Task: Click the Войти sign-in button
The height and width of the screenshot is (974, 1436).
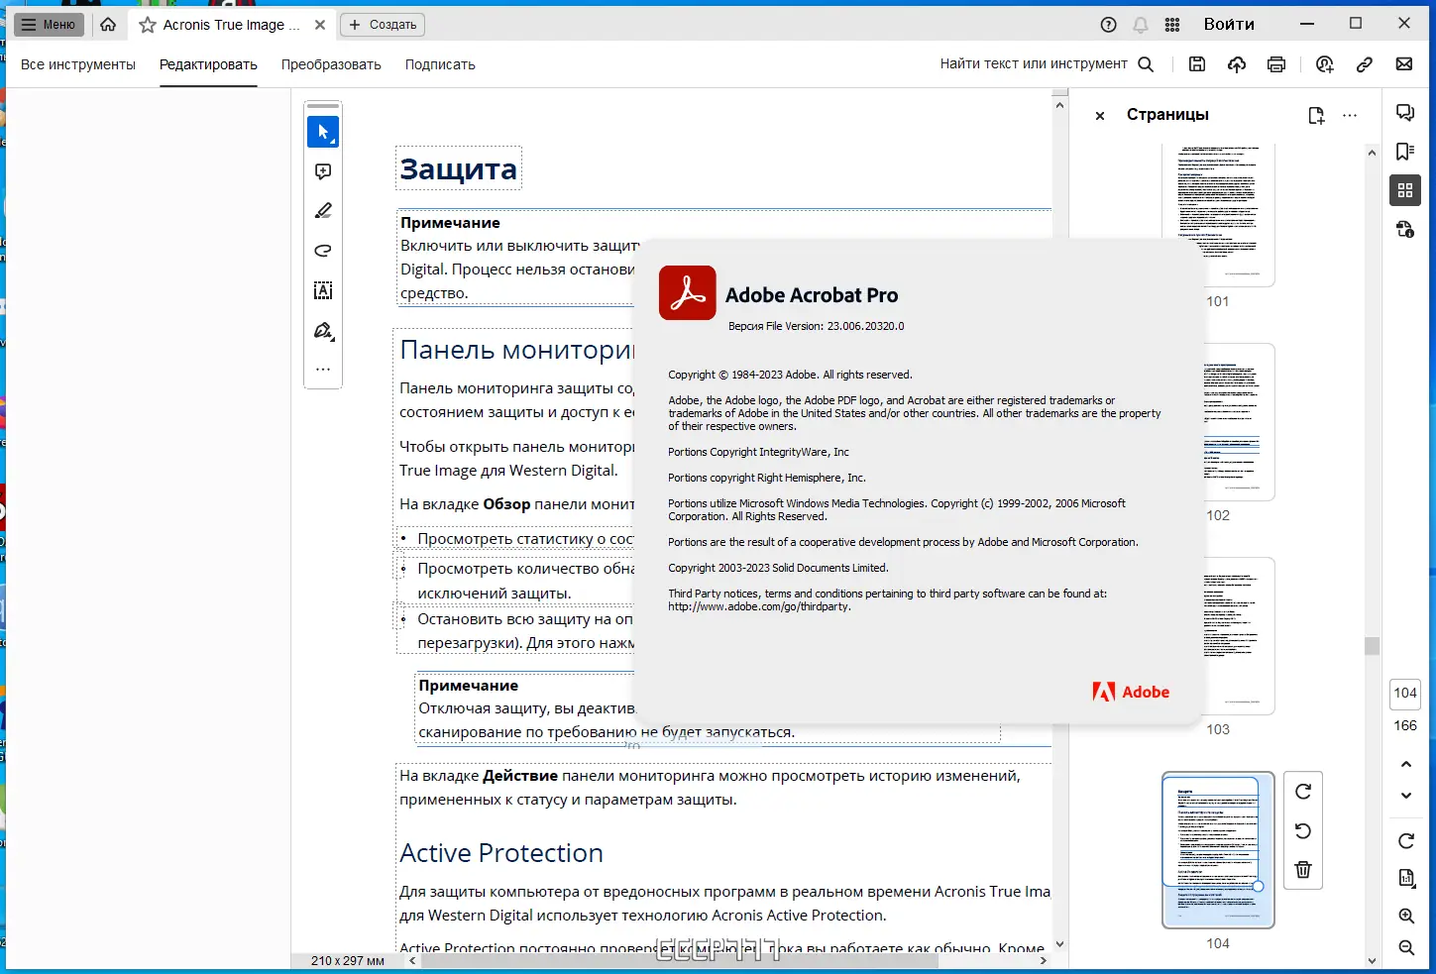Action: (x=1229, y=25)
